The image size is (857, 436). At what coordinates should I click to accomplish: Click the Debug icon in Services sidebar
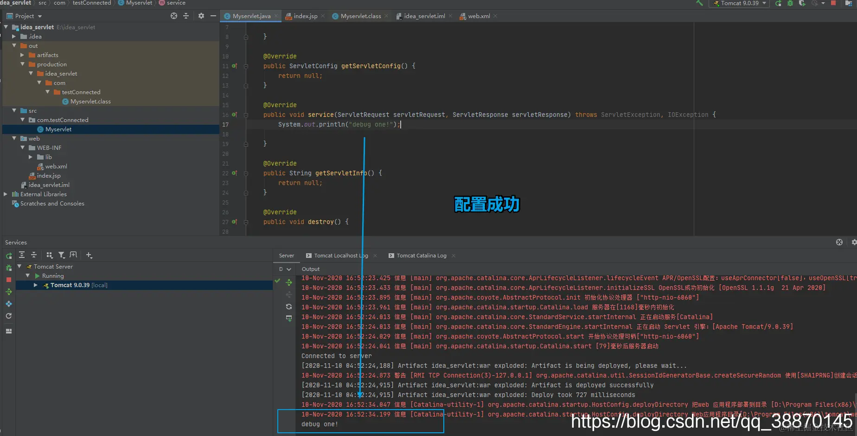tap(9, 268)
